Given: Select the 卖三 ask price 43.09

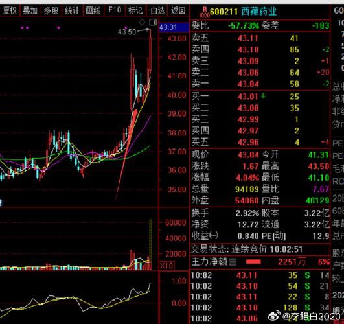Looking at the screenshot, I should [x=248, y=62].
